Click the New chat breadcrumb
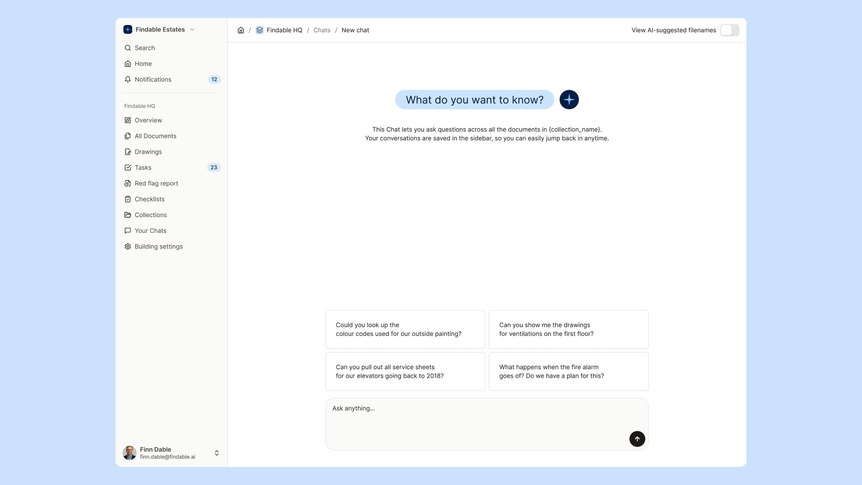This screenshot has height=485, width=862. (x=355, y=30)
